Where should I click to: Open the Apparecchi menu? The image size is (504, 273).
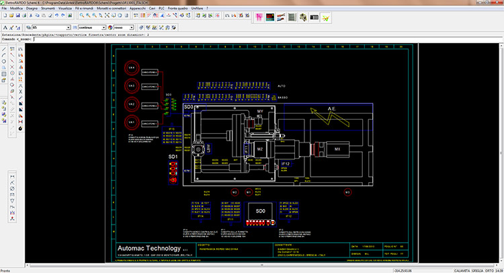138,8
